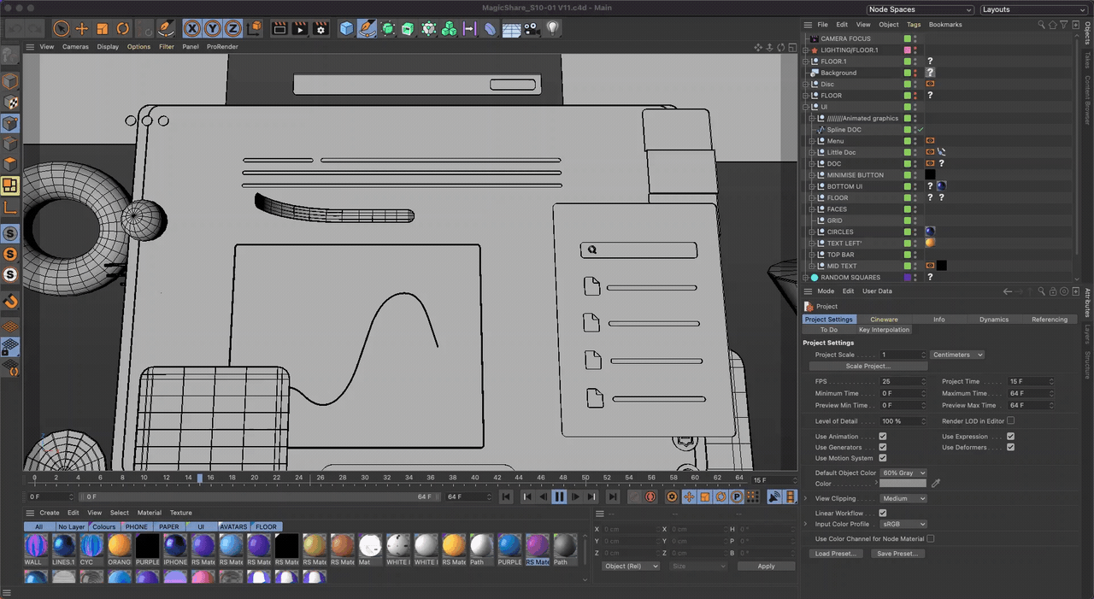1094x599 pixels.
Task: Click the Save Preset button
Action: 897,553
